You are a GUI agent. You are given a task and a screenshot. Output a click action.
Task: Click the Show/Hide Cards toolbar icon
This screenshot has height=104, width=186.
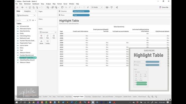(x=107, y=8)
